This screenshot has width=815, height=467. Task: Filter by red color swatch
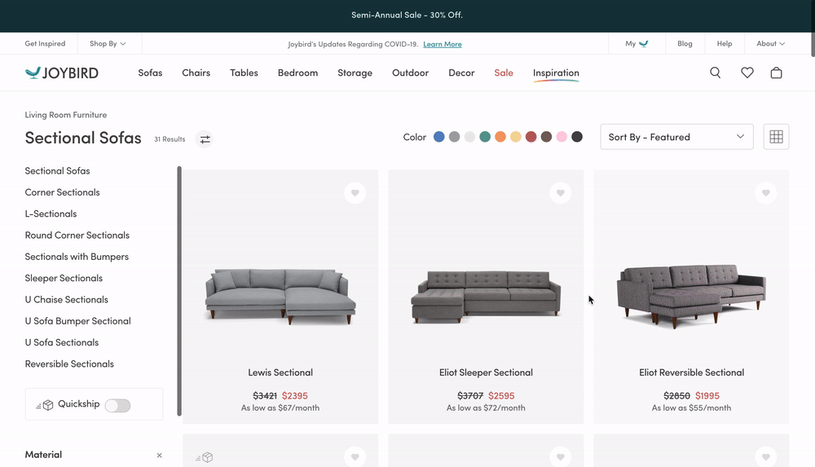coord(531,137)
